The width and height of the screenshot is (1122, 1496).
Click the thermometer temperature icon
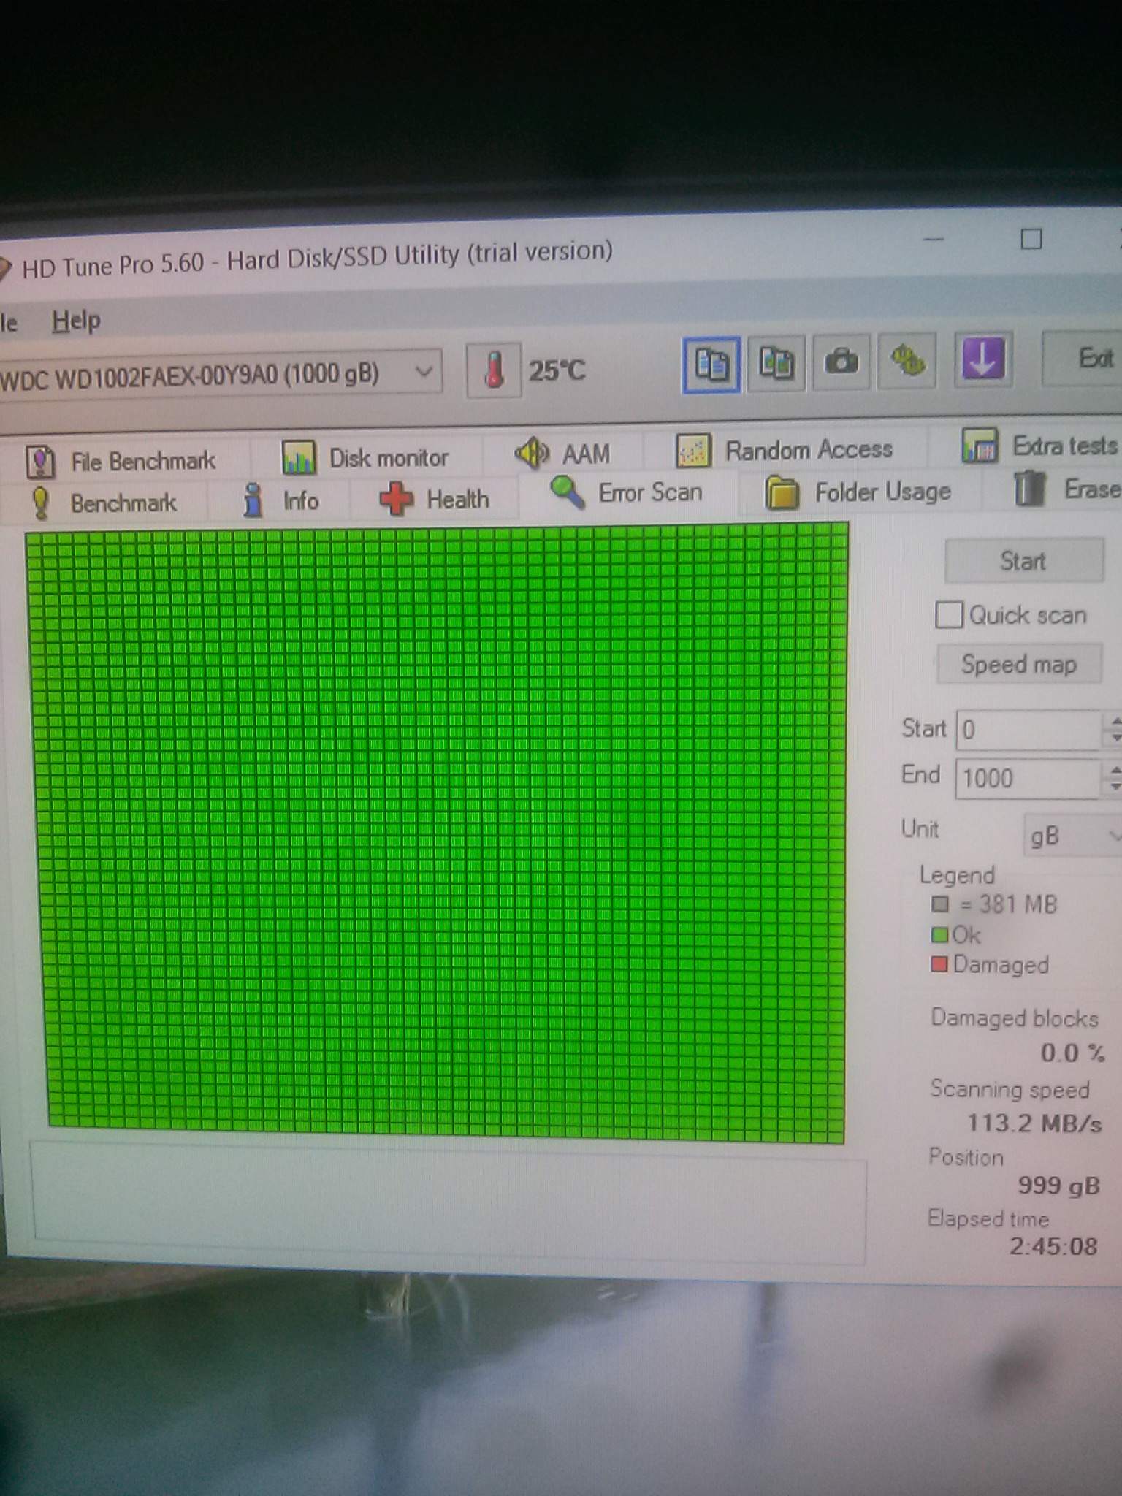[x=494, y=370]
